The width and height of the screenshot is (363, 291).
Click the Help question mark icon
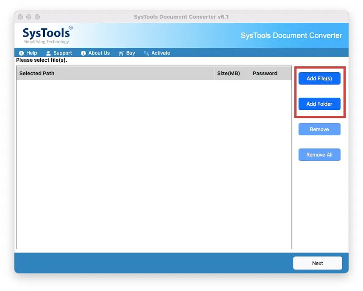tap(21, 53)
